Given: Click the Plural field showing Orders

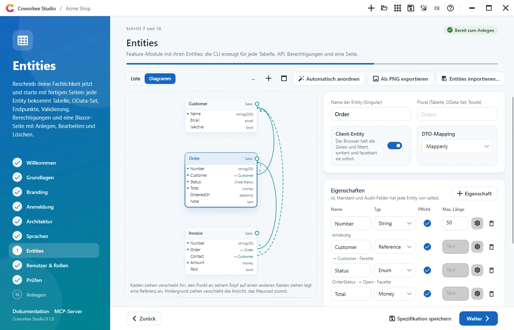Looking at the screenshot, I should click(457, 114).
